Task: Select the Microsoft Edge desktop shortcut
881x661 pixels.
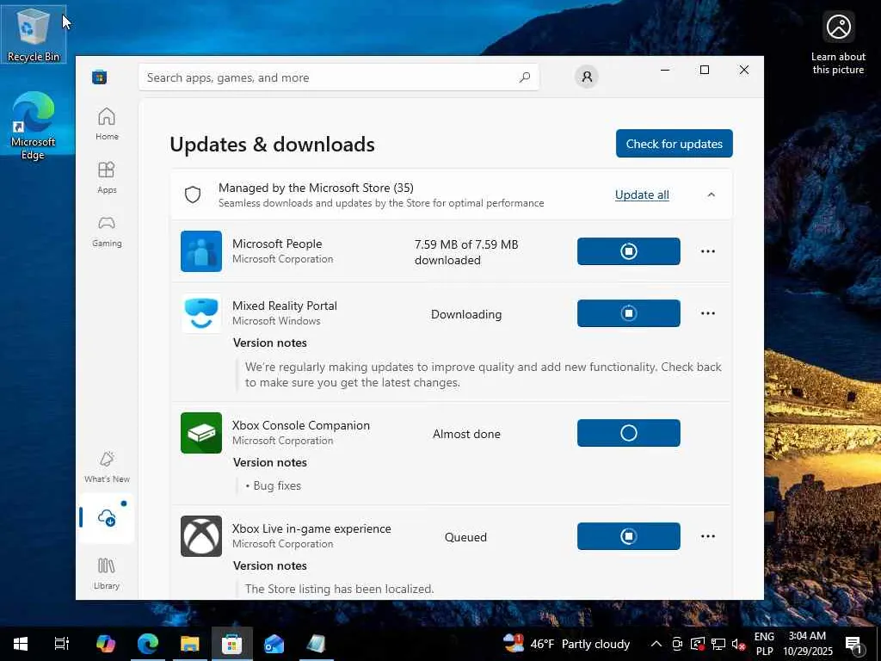Action: click(34, 125)
